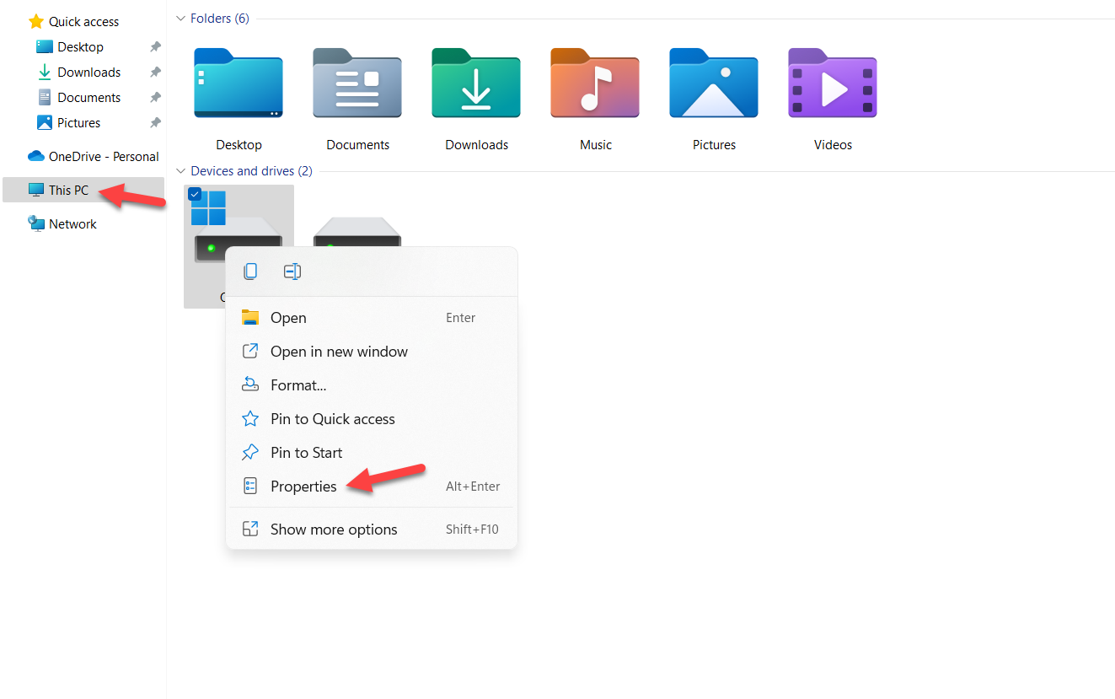1115x699 pixels.
Task: Open the Music folder icon
Action: tap(595, 83)
